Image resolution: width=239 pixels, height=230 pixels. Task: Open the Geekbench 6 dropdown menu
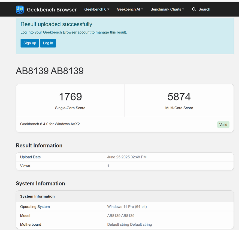(x=97, y=9)
